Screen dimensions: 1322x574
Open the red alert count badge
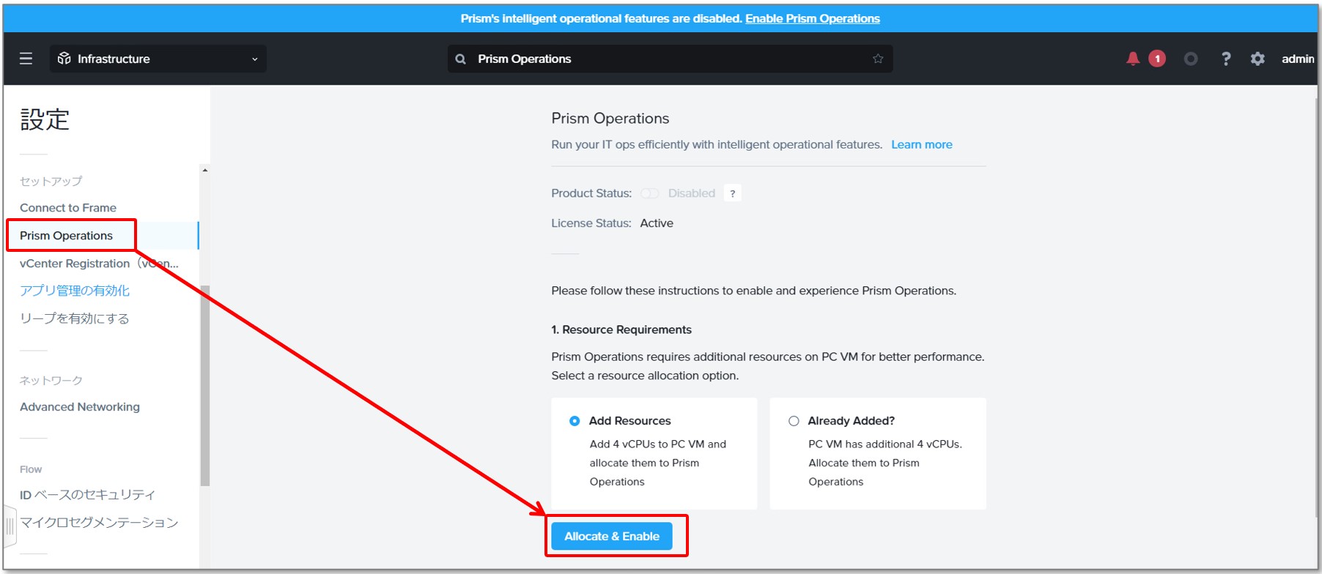(x=1157, y=59)
